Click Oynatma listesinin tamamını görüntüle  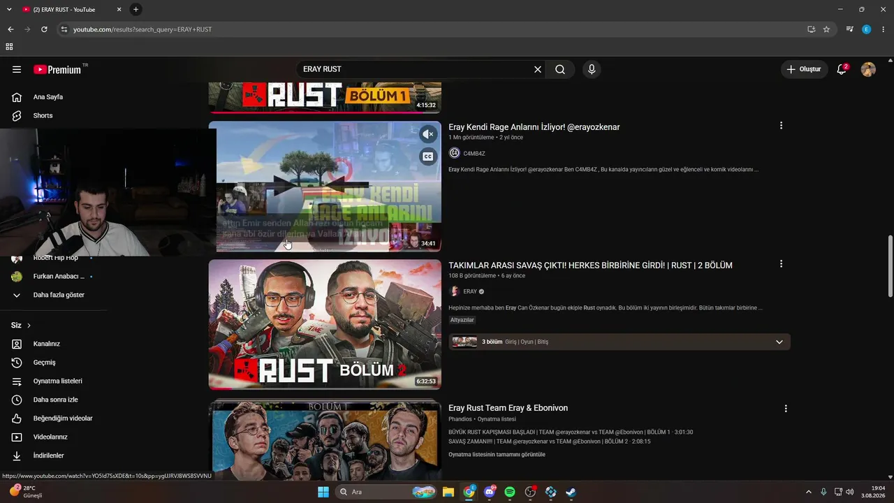497,455
